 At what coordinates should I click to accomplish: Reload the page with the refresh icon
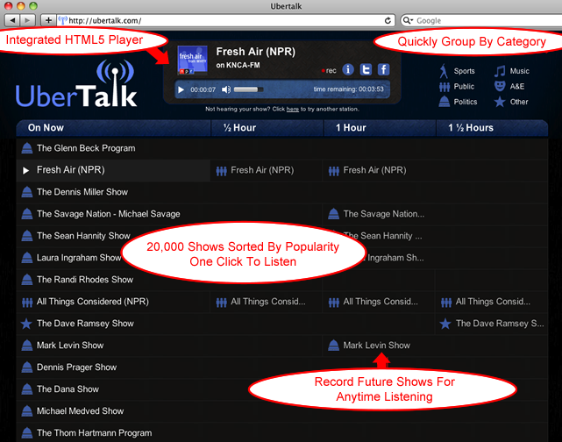click(388, 21)
